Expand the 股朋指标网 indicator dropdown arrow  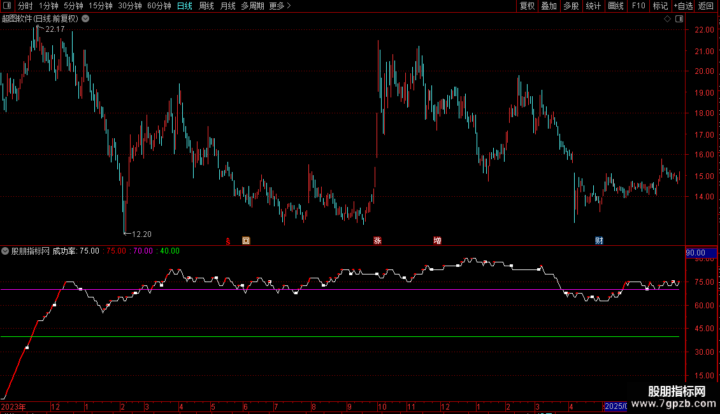point(5,251)
